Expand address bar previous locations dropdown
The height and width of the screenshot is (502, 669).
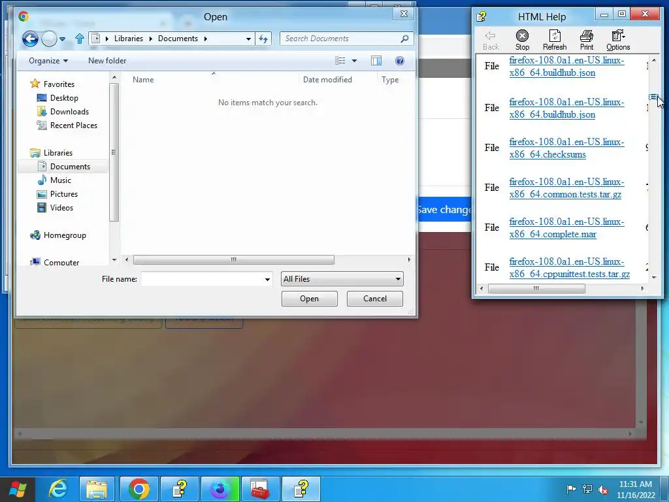click(248, 39)
